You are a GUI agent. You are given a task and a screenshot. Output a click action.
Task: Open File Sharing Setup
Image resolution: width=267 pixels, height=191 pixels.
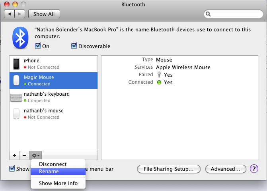tap(169, 169)
